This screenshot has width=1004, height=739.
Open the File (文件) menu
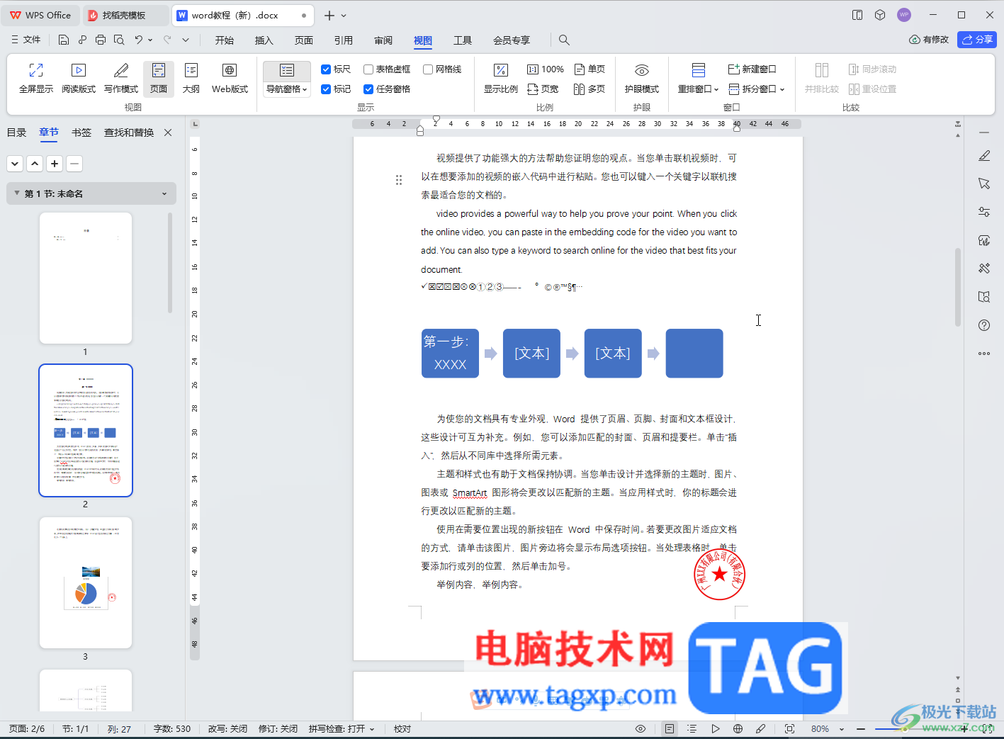tap(26, 40)
